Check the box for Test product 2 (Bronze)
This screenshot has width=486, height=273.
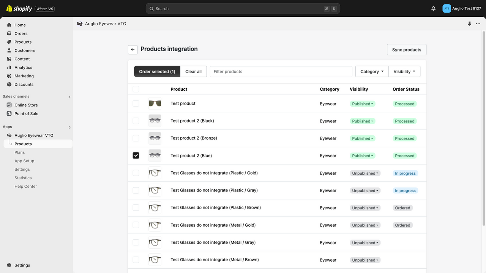(x=136, y=138)
